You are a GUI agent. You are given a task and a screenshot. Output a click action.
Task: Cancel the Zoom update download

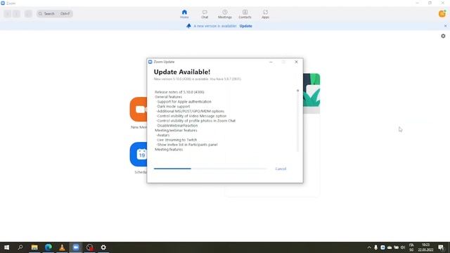[x=281, y=169]
